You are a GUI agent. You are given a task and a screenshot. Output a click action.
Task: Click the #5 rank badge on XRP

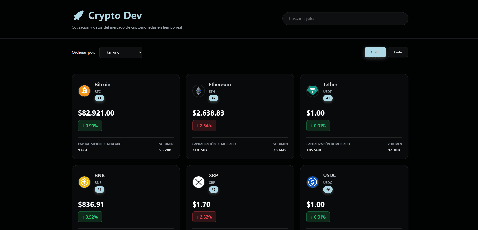(x=213, y=189)
